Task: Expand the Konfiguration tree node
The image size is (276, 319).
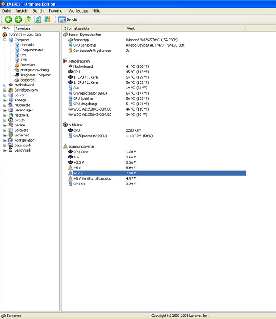Action: pos(5,140)
